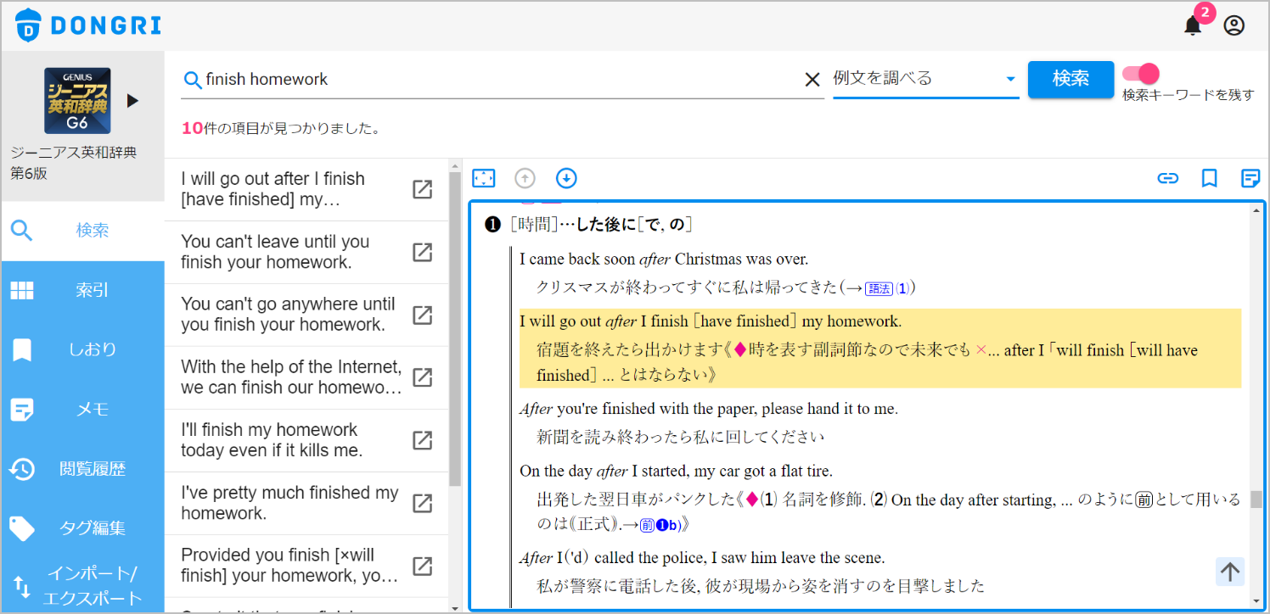Click the finish homework search input
The width and height of the screenshot is (1270, 614).
tap(501, 79)
